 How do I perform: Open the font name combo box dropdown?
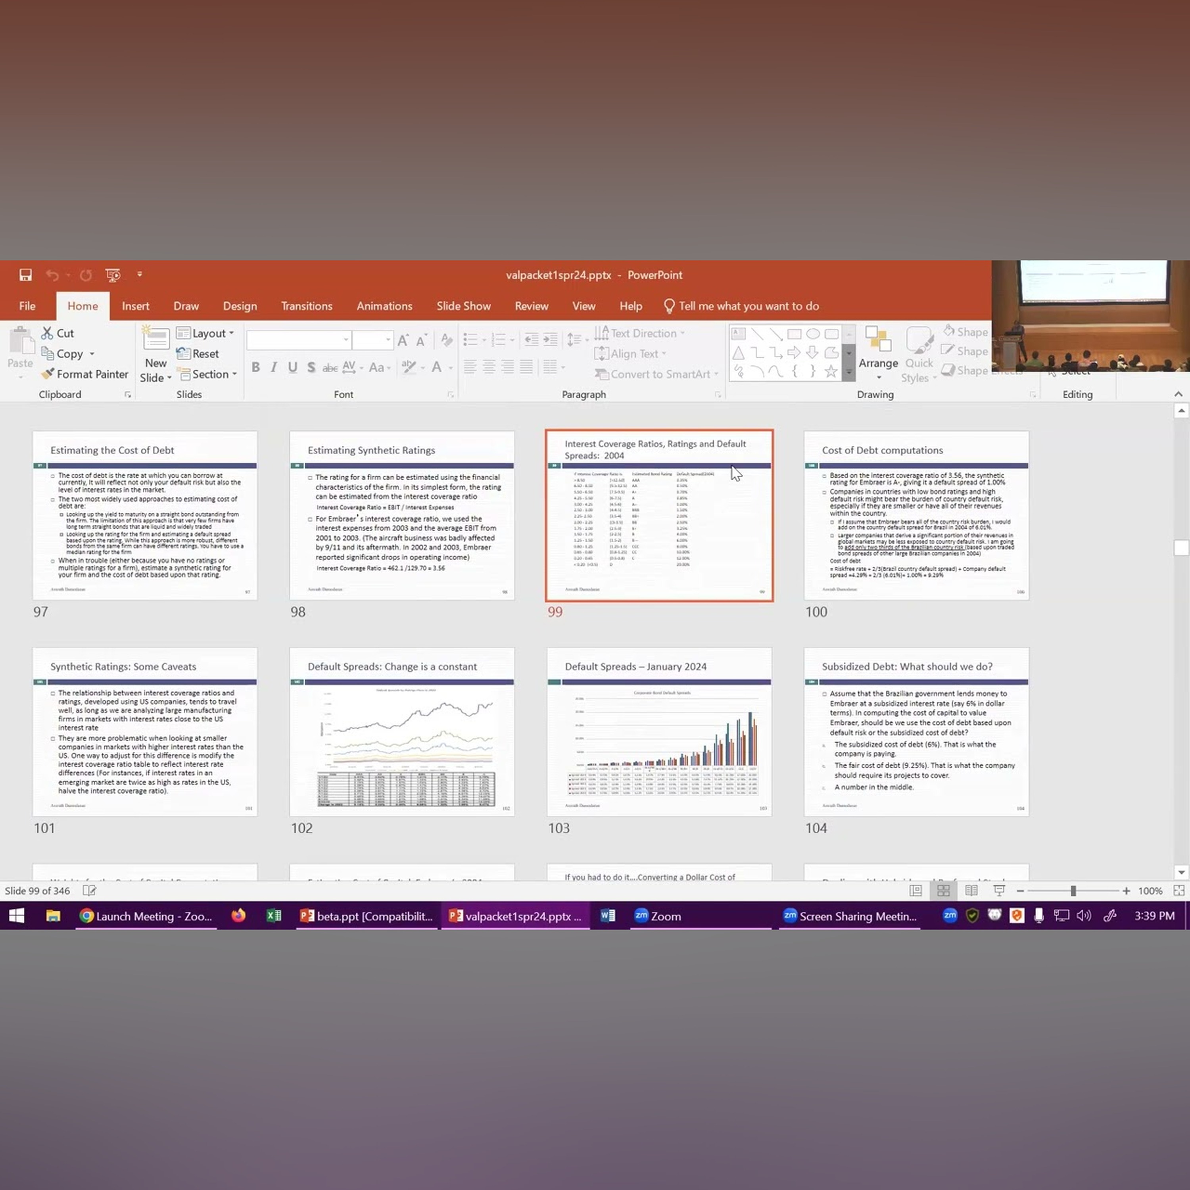(x=346, y=340)
